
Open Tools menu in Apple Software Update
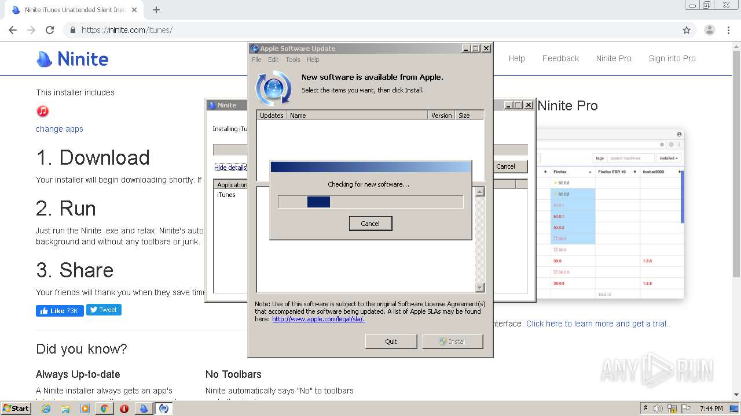coord(292,60)
